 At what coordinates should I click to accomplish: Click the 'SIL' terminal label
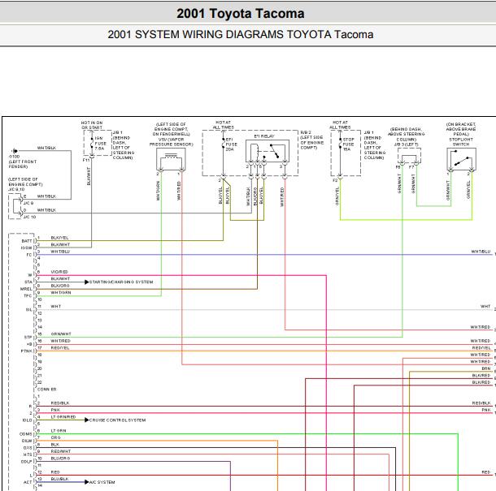tap(28, 310)
